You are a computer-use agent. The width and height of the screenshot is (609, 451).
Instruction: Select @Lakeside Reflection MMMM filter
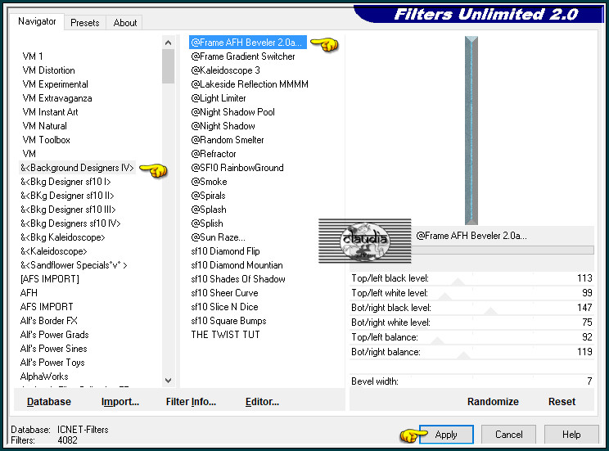[x=250, y=84]
